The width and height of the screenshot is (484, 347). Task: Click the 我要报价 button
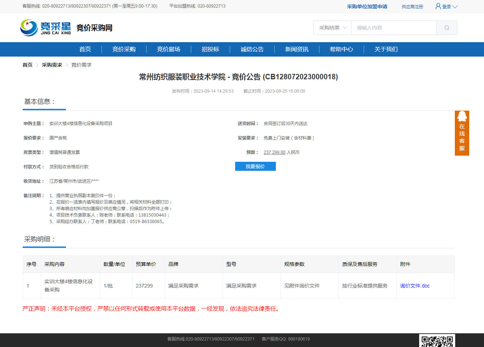[255, 166]
